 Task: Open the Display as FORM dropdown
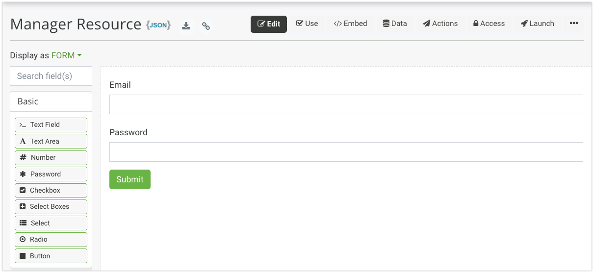pyautogui.click(x=66, y=55)
